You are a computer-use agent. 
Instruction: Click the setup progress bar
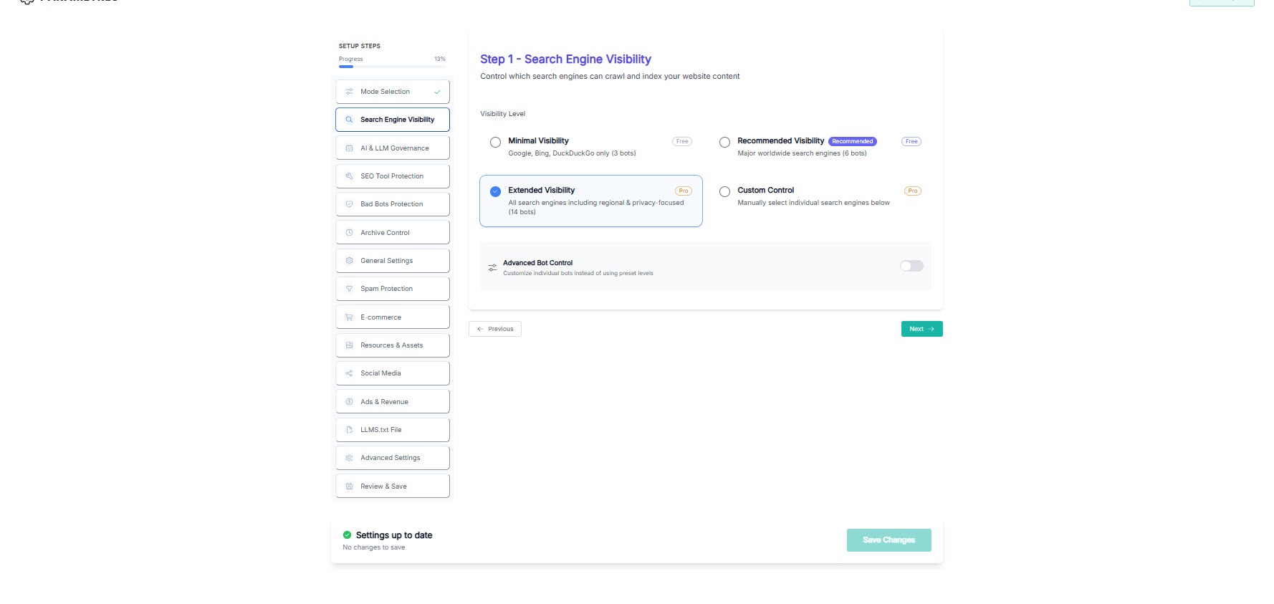tap(392, 67)
